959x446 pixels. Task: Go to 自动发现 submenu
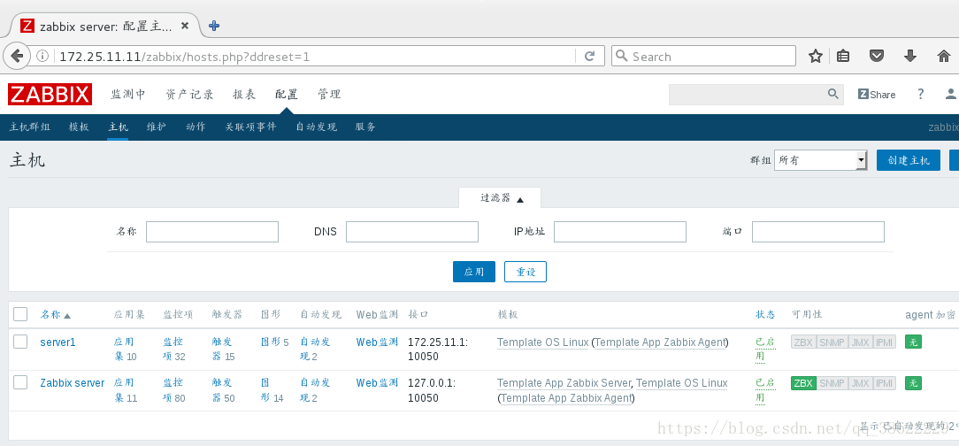click(316, 127)
